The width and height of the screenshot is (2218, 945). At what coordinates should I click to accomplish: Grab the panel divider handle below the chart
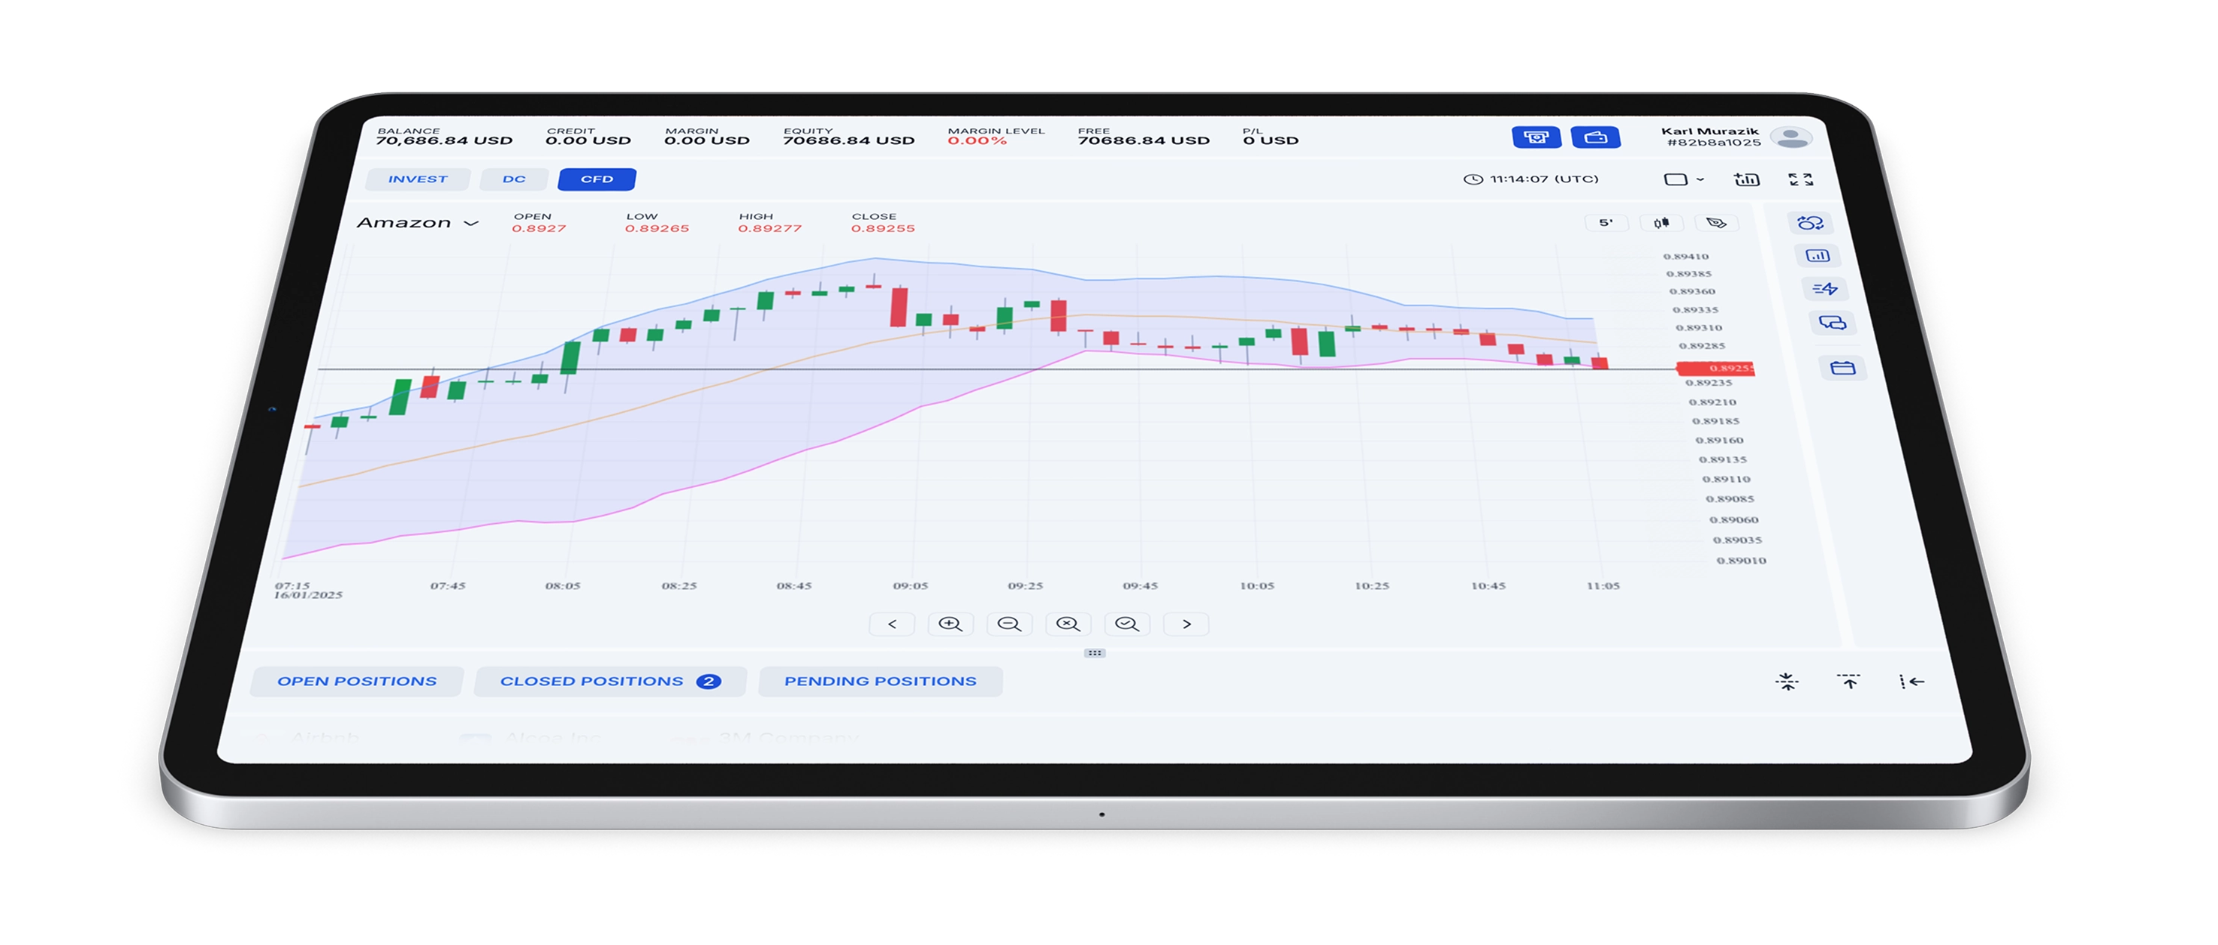click(1095, 654)
